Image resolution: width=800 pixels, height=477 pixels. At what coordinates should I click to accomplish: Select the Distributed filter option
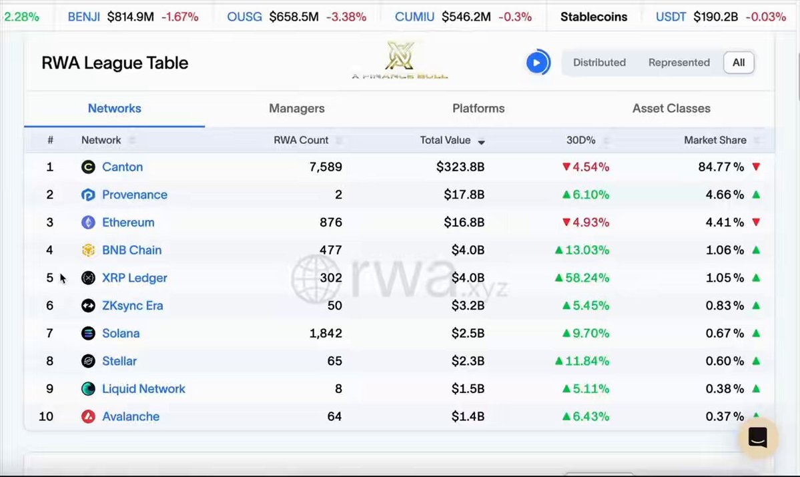pos(599,63)
